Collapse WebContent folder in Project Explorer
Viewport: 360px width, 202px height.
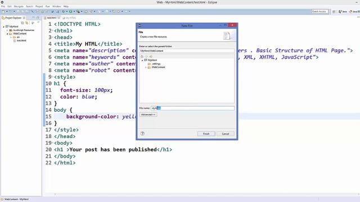pyautogui.click(x=7, y=34)
